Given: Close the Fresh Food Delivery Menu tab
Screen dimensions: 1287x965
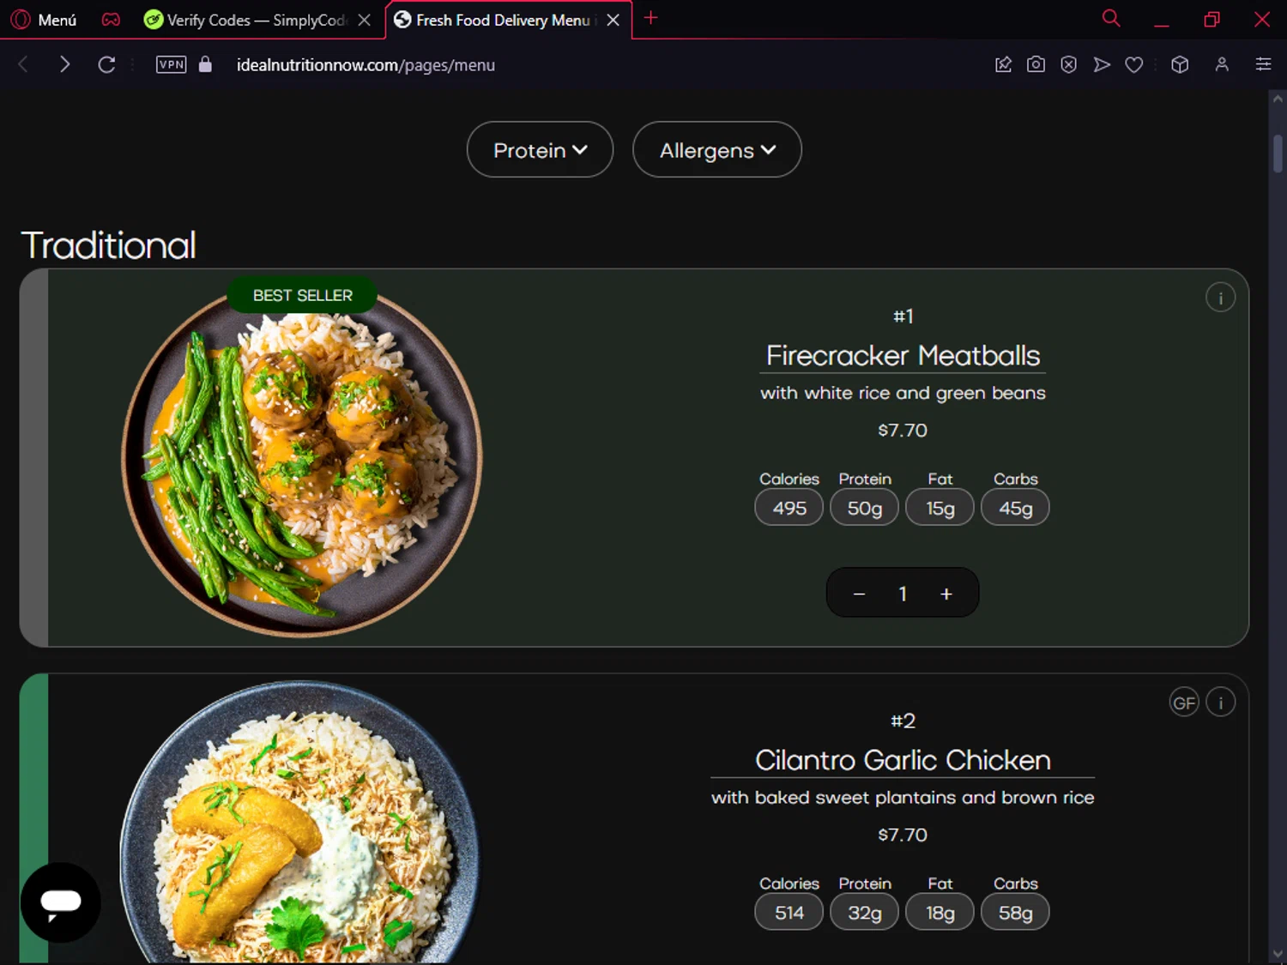Looking at the screenshot, I should (x=613, y=20).
